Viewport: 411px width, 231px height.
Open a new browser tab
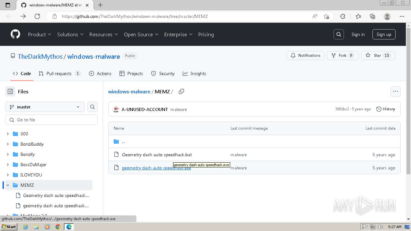pos(100,5)
